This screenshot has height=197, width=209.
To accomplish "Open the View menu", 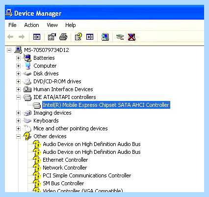I will tap(52, 25).
